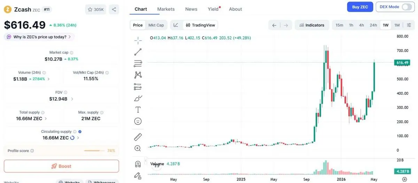Click info icon beside FDV
The width and height of the screenshot is (418, 183).
pos(65,93)
